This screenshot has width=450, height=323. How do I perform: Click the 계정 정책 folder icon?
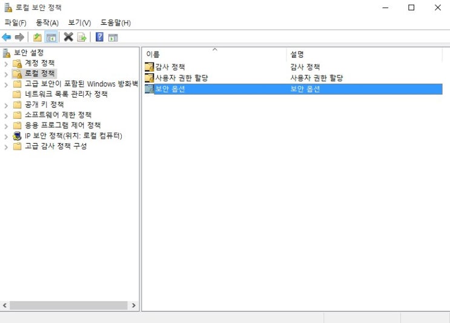pyautogui.click(x=17, y=64)
